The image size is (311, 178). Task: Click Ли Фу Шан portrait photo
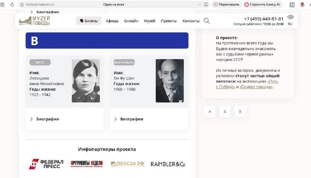pos(170,81)
